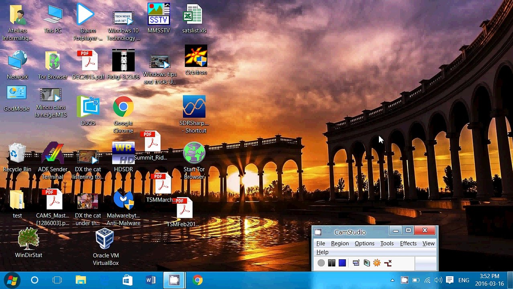Click the CamStudio blue Stop button
The height and width of the screenshot is (289, 513).
[342, 263]
